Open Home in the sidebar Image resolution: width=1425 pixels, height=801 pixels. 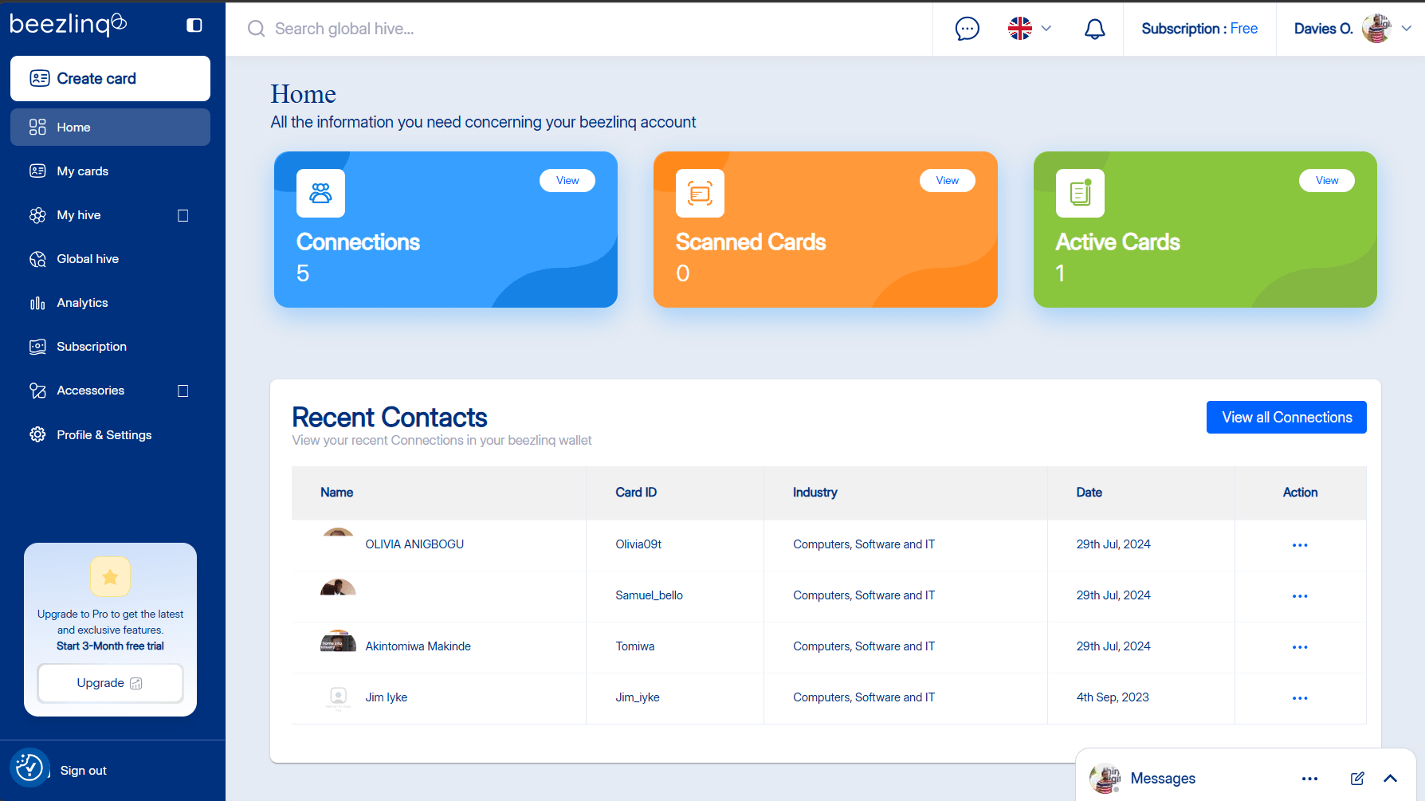[110, 128]
